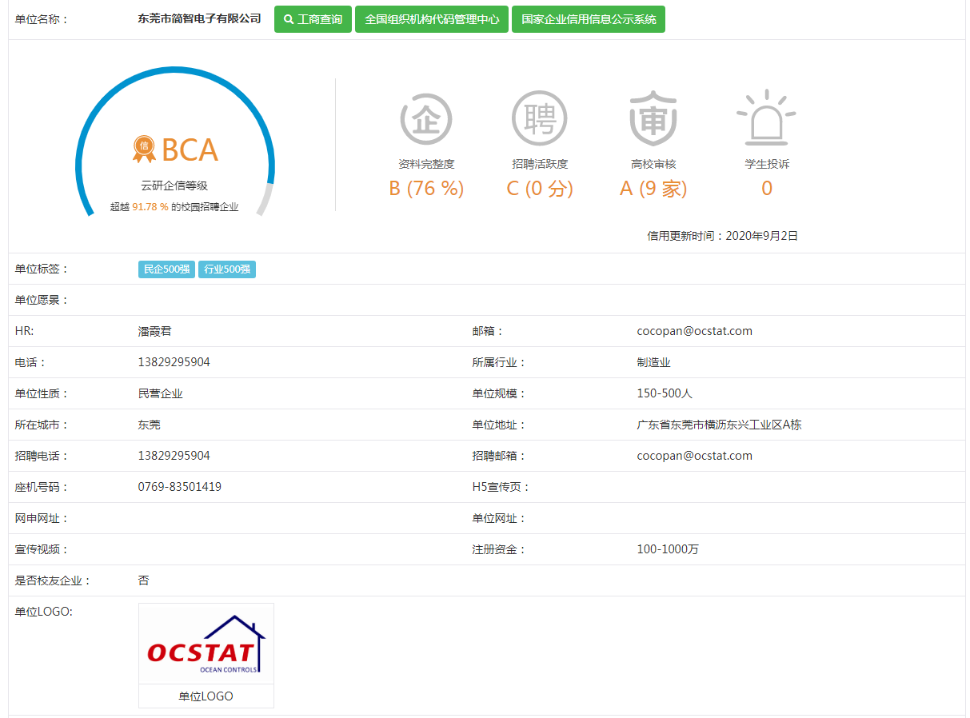Select the 行业500强 tag
Image resolution: width=970 pixels, height=718 pixels.
[227, 269]
